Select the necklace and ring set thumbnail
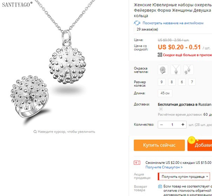The width and height of the screenshot is (212, 196). click(x=188, y=70)
